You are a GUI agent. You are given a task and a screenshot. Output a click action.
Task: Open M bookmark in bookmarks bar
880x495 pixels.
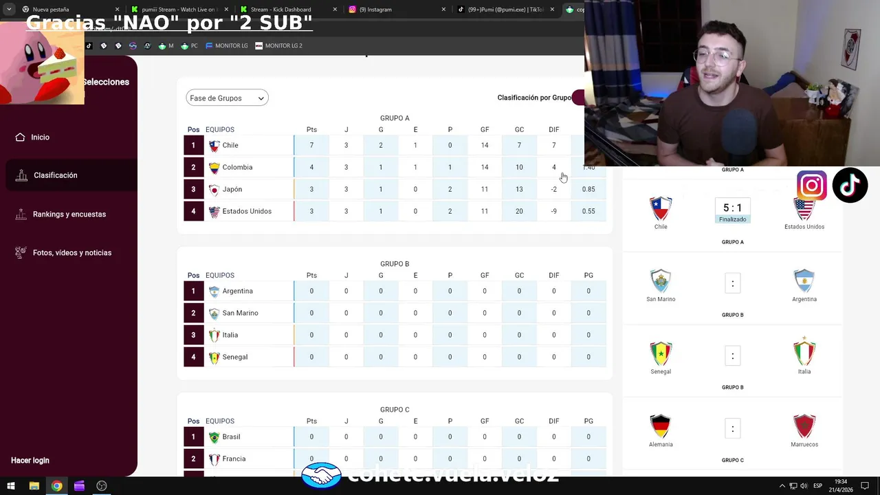[x=166, y=45]
